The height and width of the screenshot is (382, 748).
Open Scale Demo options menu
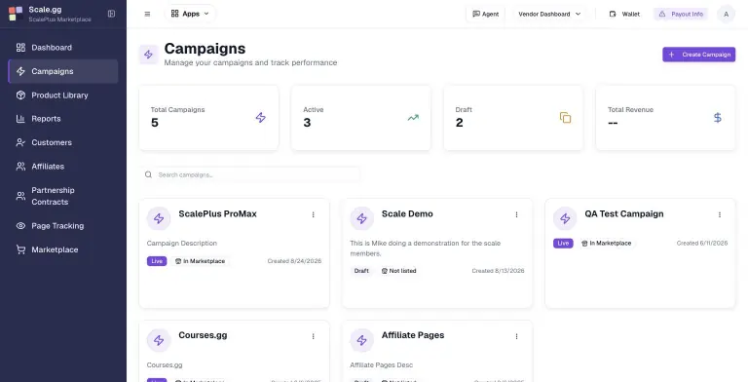point(516,214)
